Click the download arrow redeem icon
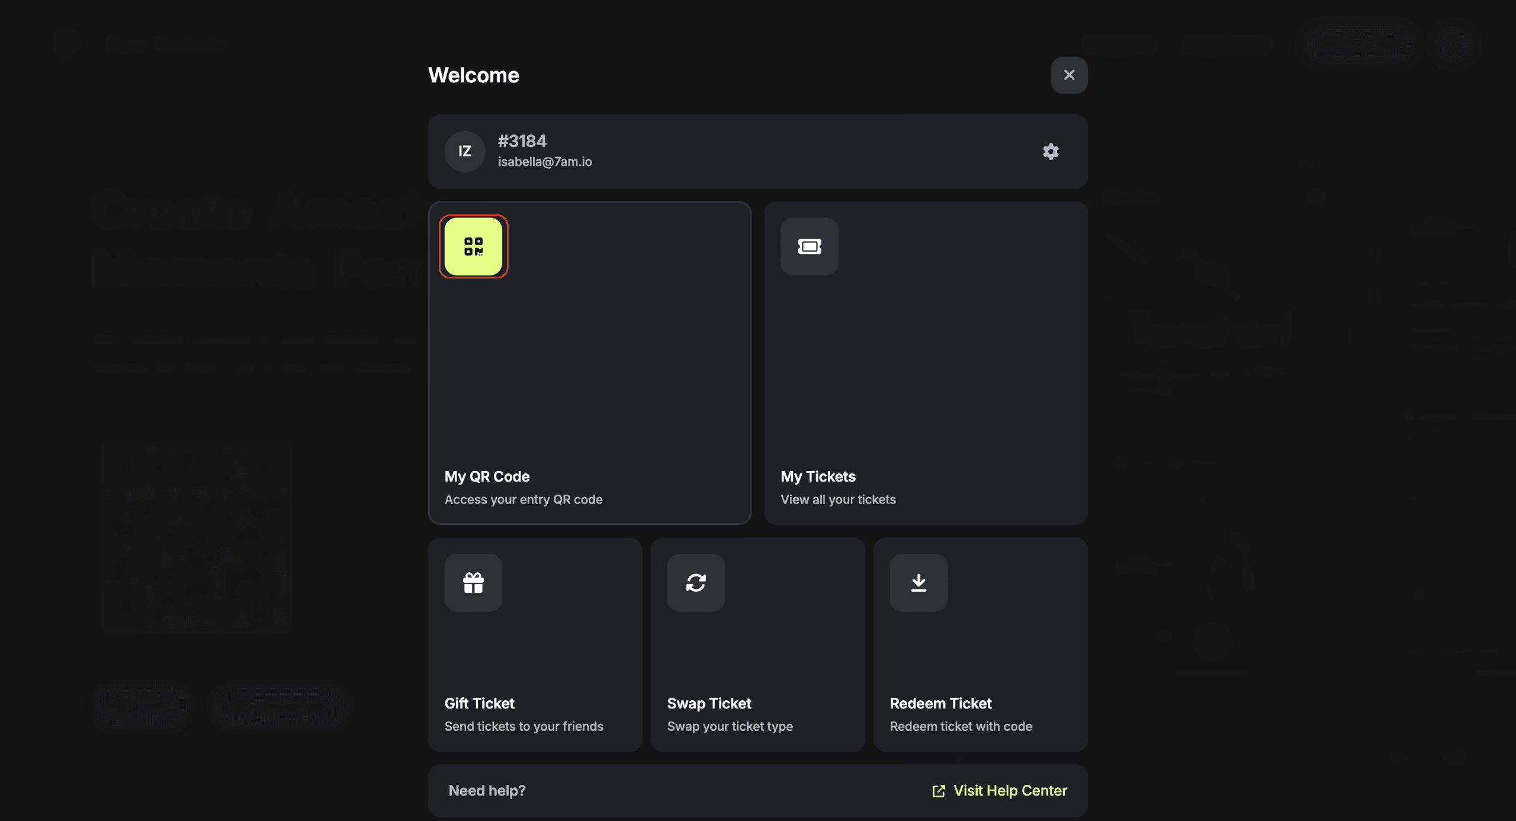 coord(918,583)
